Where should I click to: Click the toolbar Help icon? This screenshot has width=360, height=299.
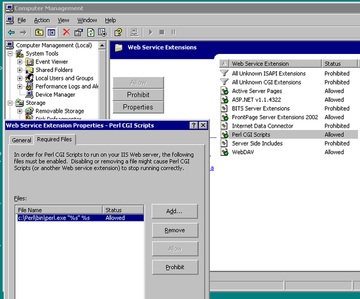pos(118,32)
